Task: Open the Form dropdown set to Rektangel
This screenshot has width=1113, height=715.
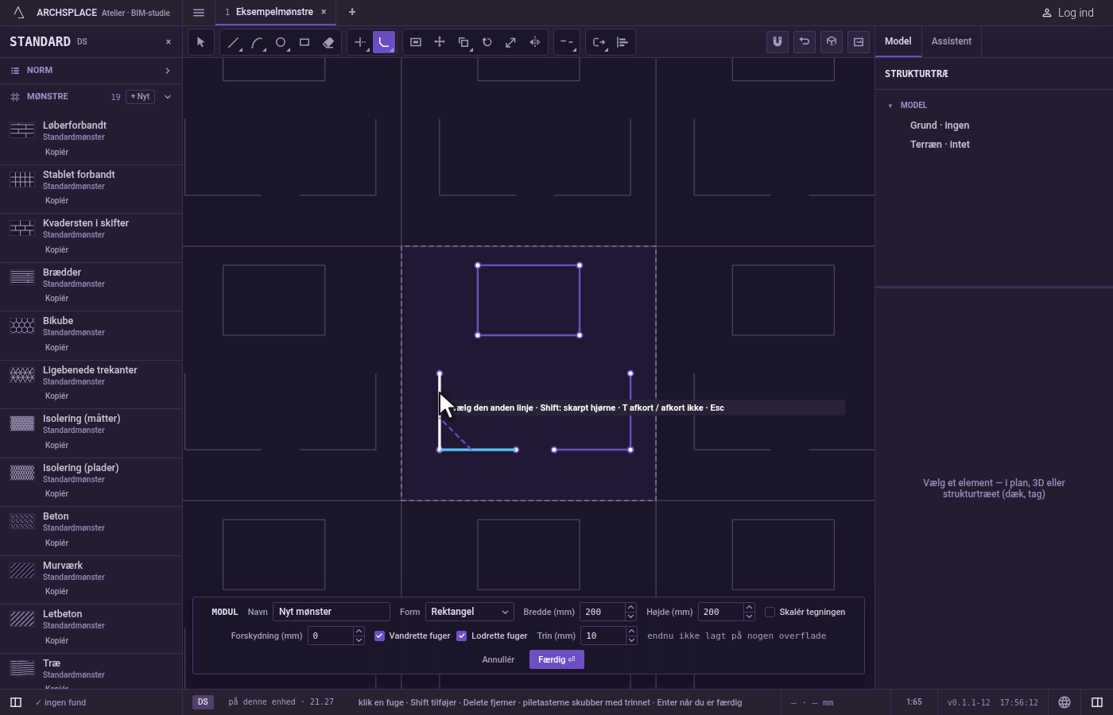Action: click(470, 612)
